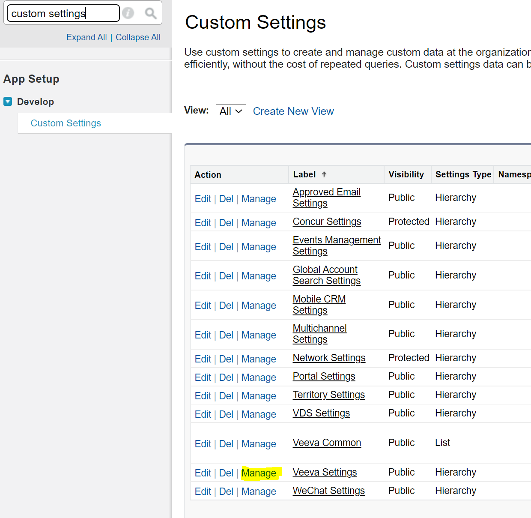Click the info icon beside search box

point(128,13)
